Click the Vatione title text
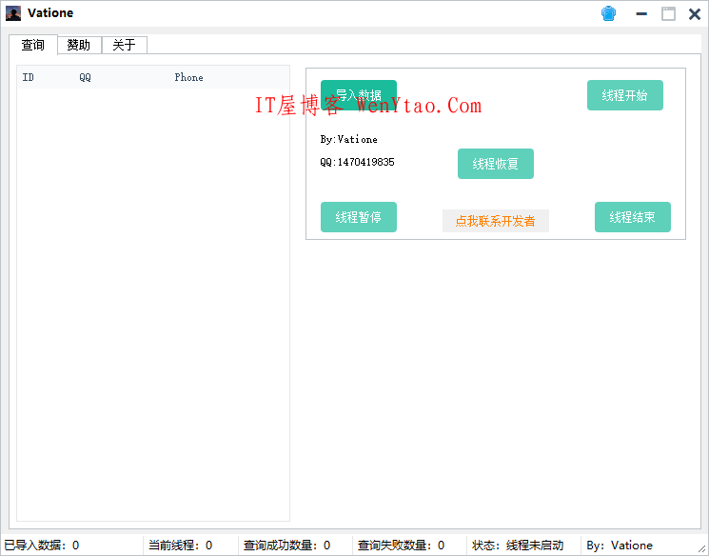709x556 pixels. pyautogui.click(x=50, y=13)
